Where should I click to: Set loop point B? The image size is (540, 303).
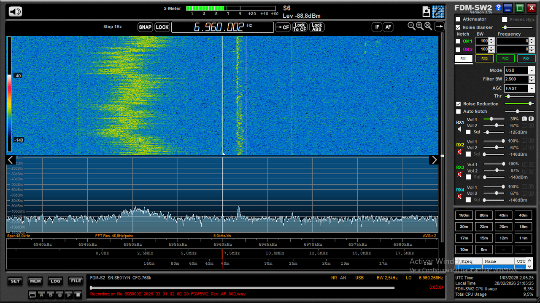(51, 295)
